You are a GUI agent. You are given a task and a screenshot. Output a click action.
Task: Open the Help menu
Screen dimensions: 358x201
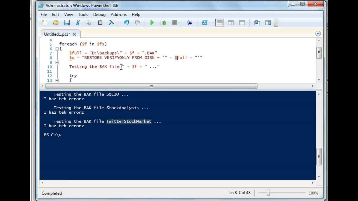[x=136, y=15]
